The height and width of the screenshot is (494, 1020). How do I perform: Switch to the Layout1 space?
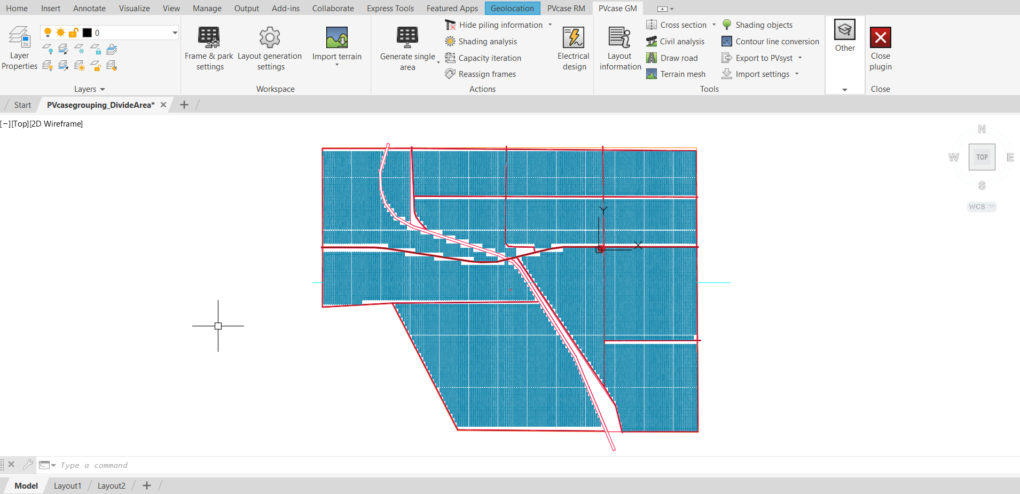[x=67, y=485]
